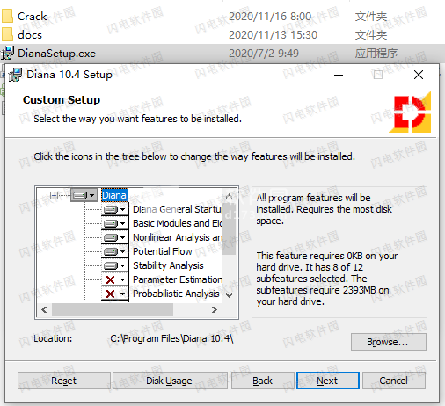
Task: Click the Browse... button
Action: [x=389, y=342]
